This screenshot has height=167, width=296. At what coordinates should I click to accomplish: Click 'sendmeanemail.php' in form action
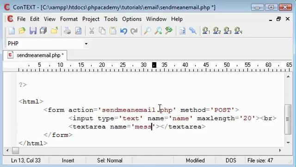(x=137, y=110)
